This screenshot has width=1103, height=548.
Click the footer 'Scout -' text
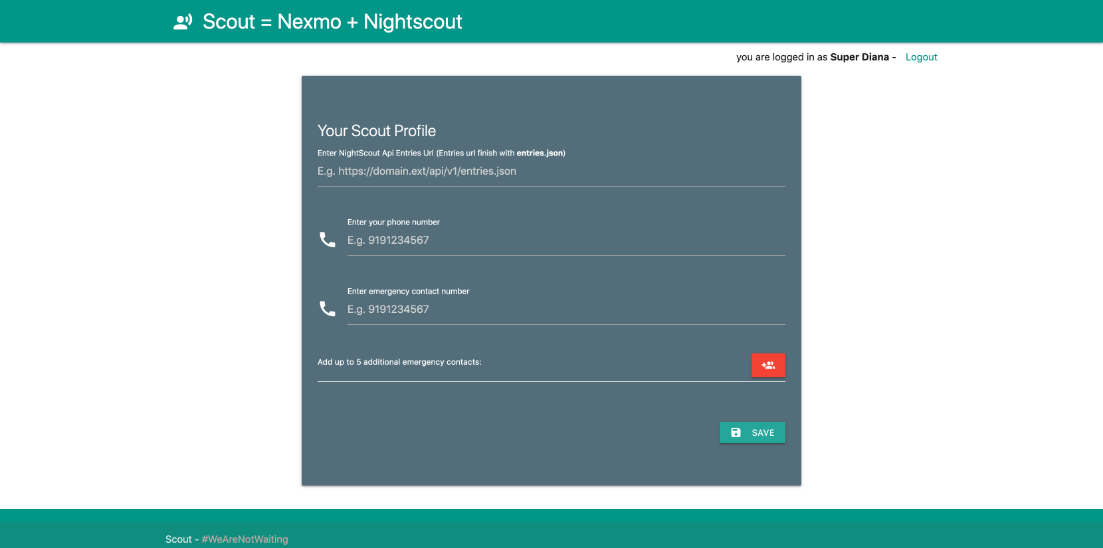[x=182, y=539]
